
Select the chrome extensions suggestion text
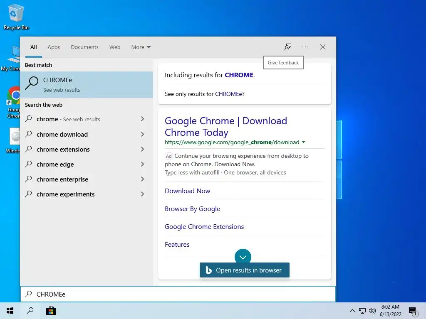(63, 149)
